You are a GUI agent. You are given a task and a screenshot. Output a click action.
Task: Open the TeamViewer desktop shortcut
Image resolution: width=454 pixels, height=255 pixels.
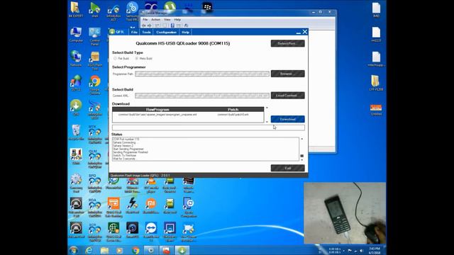pyautogui.click(x=151, y=232)
